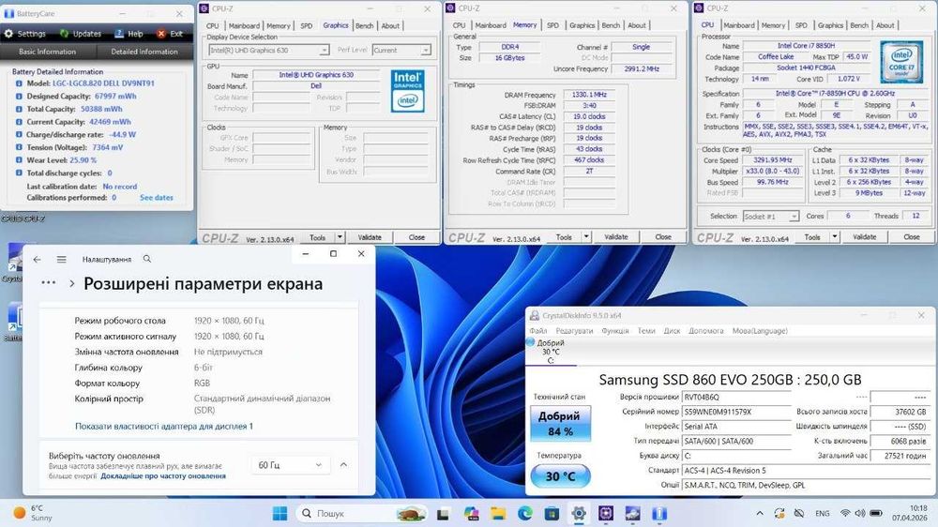938x527 pixels.
Task: Open BatteryCare Help
Action: 129,34
